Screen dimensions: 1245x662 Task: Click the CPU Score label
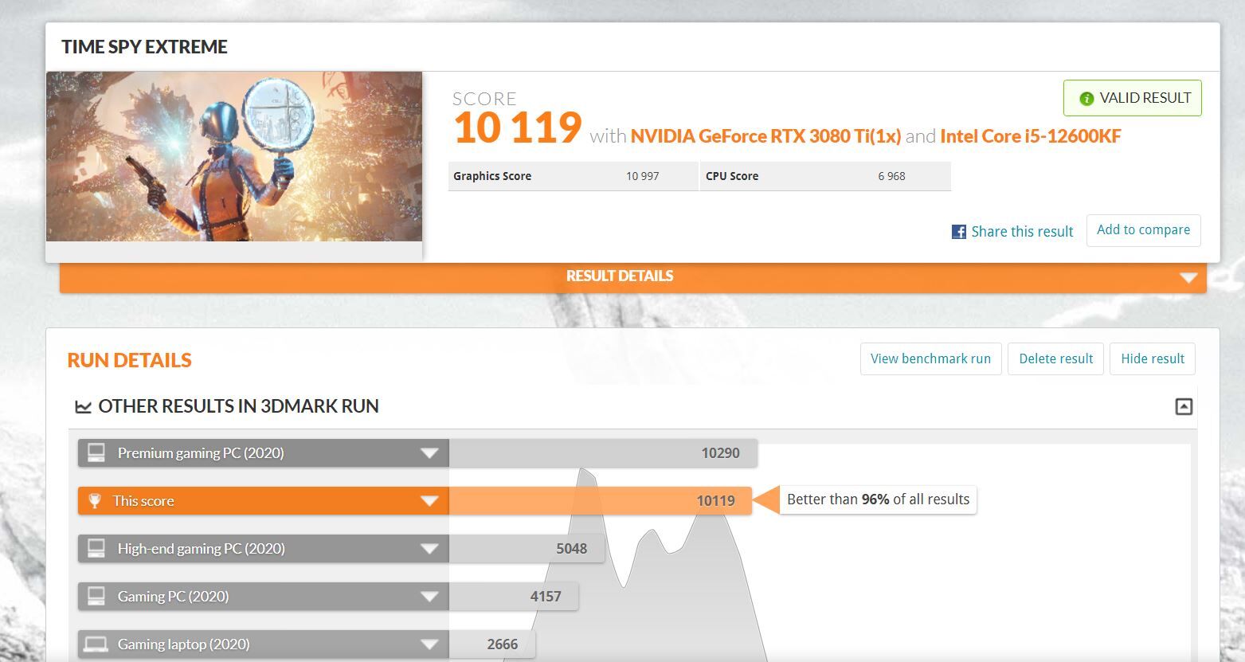[732, 176]
